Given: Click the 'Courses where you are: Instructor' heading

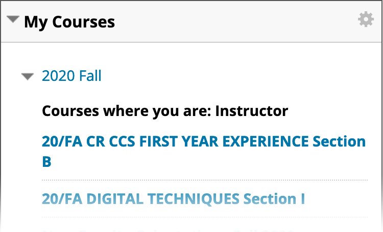Looking at the screenshot, I should tap(164, 110).
